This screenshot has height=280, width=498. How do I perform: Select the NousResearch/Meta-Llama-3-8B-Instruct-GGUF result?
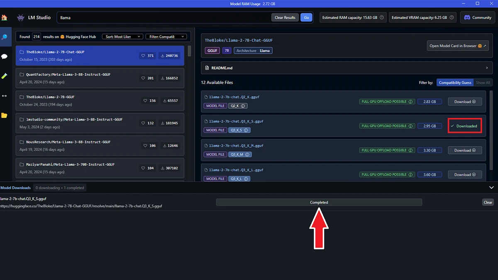tap(100, 146)
